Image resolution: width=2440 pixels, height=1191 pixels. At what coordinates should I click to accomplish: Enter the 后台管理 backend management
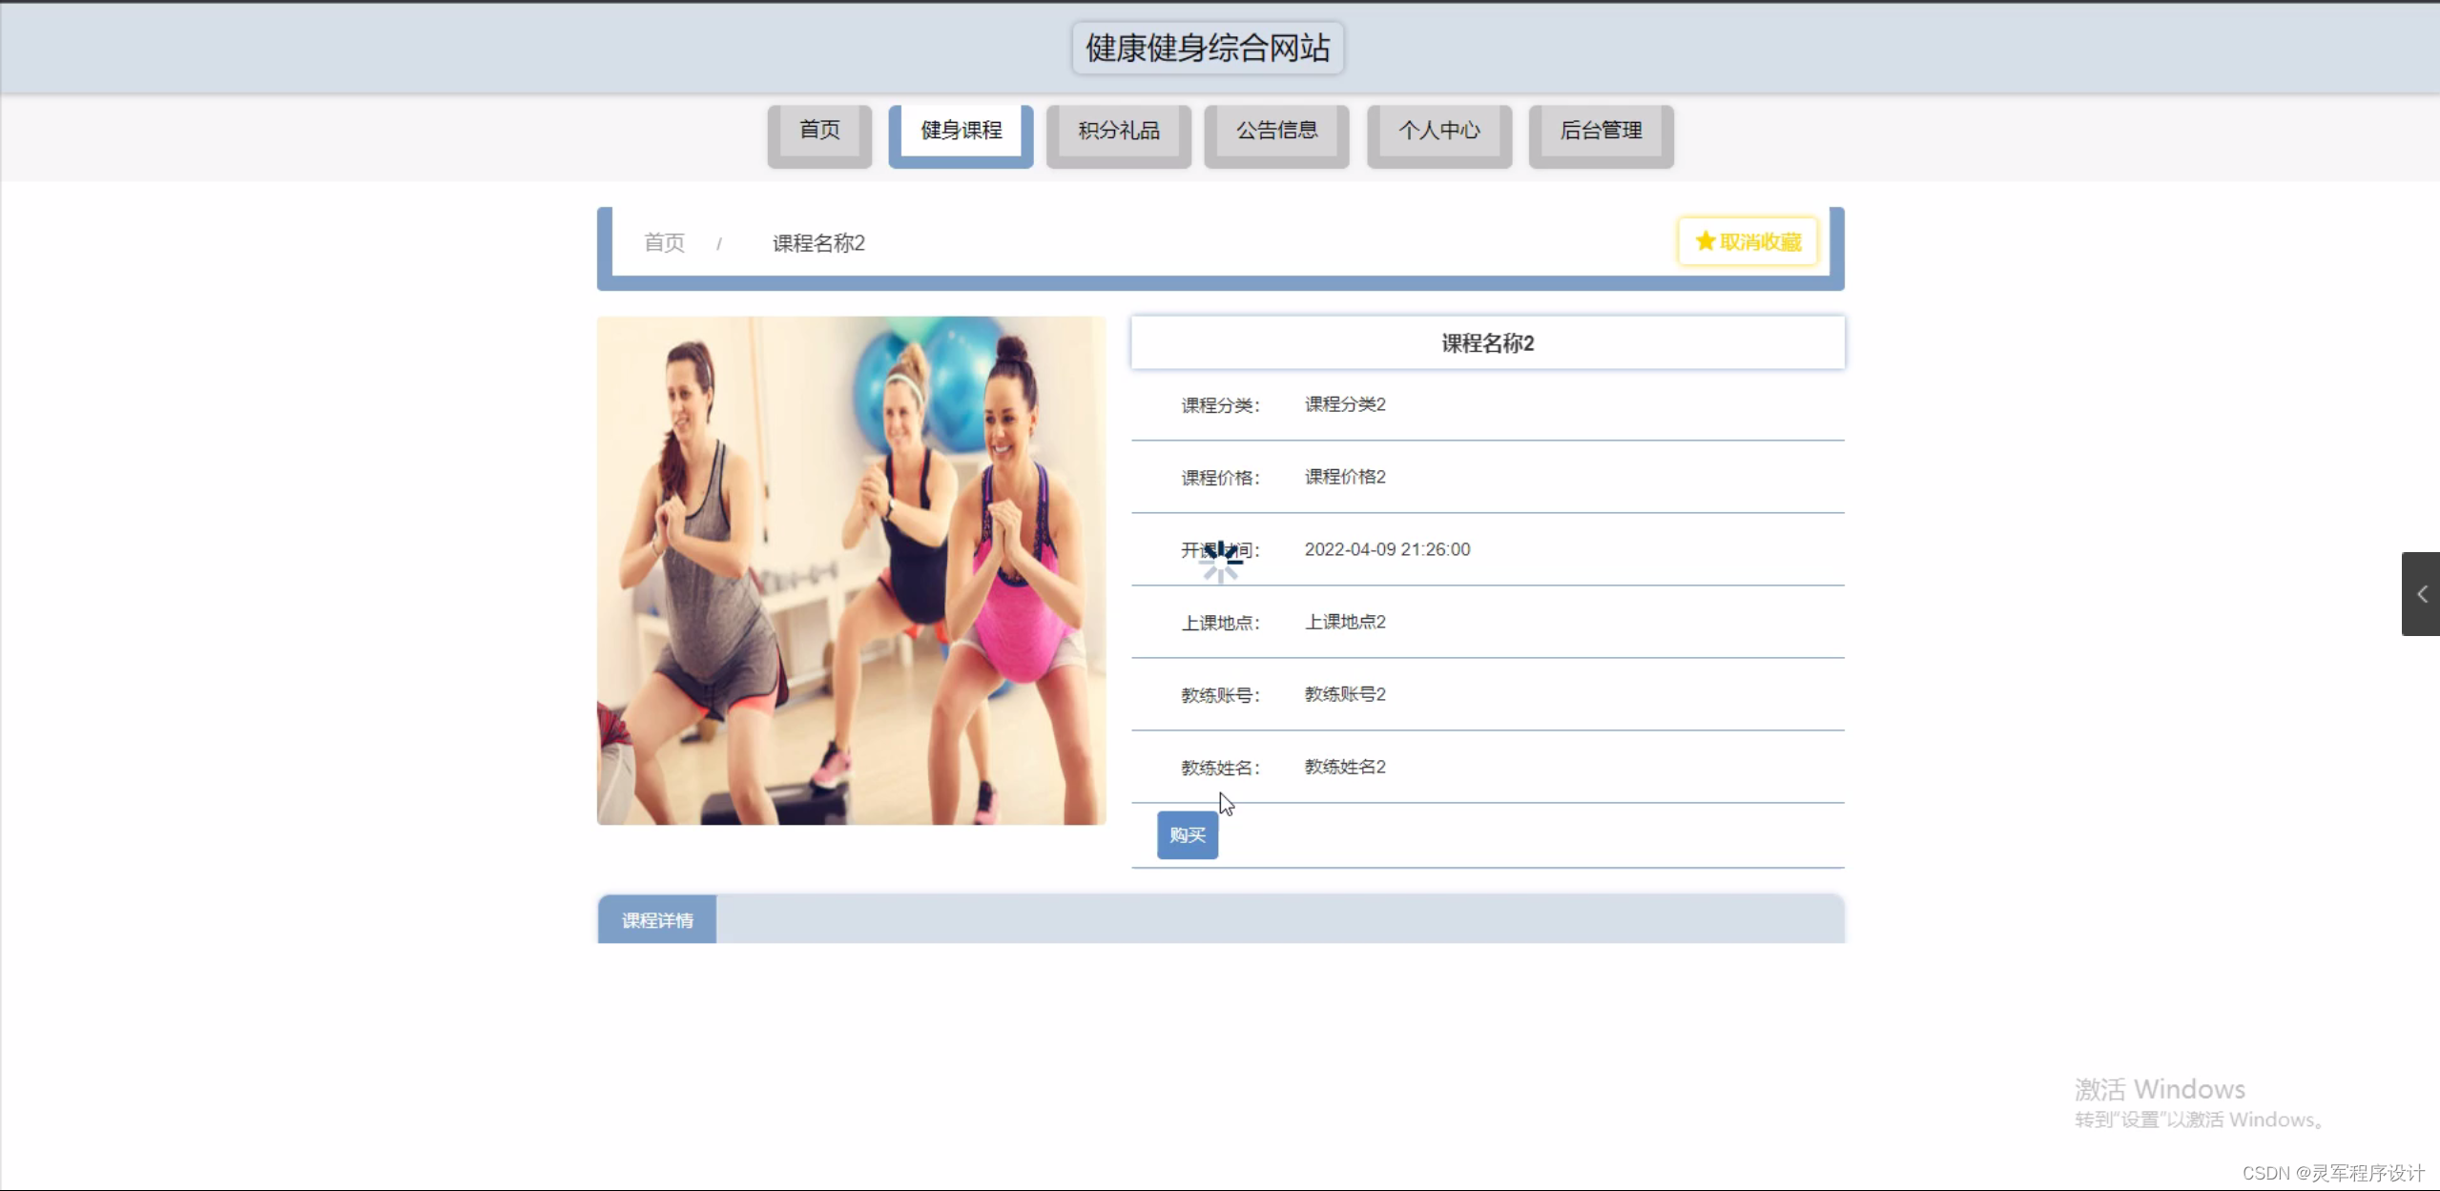click(1601, 131)
